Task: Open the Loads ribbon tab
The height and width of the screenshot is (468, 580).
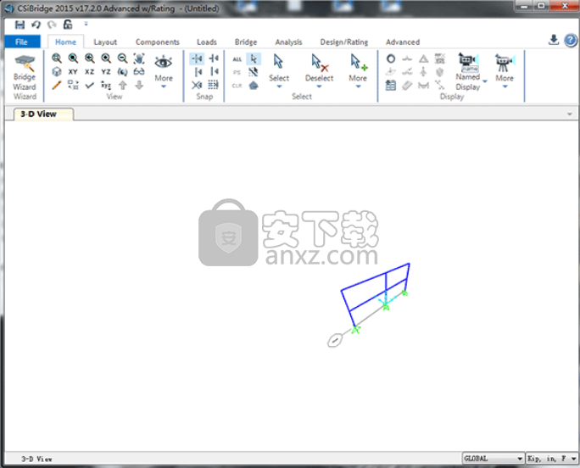Action: coord(206,42)
